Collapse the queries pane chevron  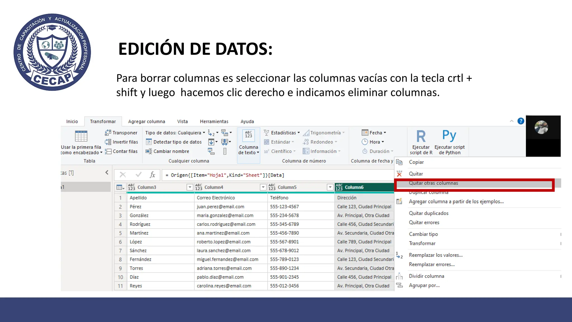coord(107,172)
